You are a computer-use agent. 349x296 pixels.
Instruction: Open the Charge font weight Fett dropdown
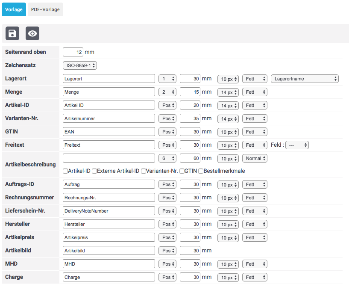pos(255,277)
